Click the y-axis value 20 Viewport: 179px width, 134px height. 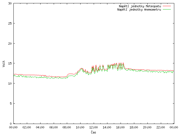pos(10,44)
